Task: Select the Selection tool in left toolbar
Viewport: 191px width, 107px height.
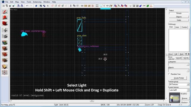Action: click(x=5, y=12)
